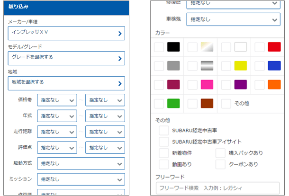Select the pink color swatch
This screenshot has width=289, height=196.
[x=207, y=85]
